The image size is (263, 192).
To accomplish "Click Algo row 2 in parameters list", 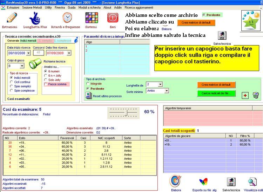I will [x=117, y=51].
